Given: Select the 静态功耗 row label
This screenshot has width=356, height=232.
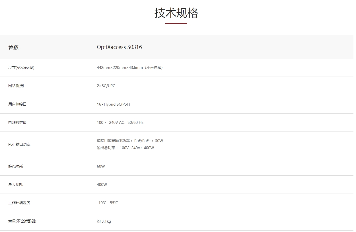Looking at the screenshot, I should tap(16, 166).
